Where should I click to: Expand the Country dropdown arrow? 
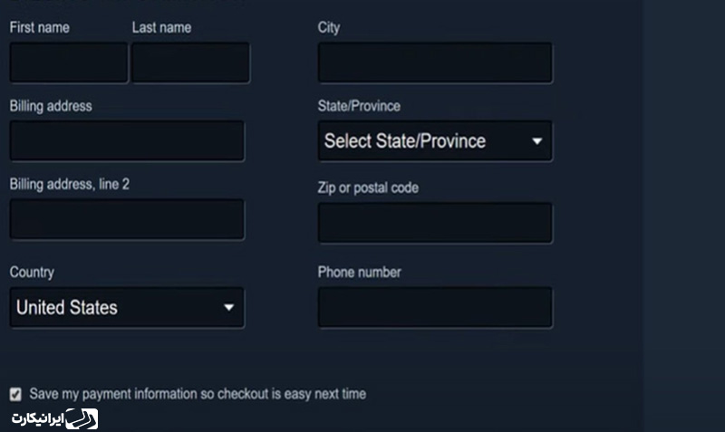229,307
